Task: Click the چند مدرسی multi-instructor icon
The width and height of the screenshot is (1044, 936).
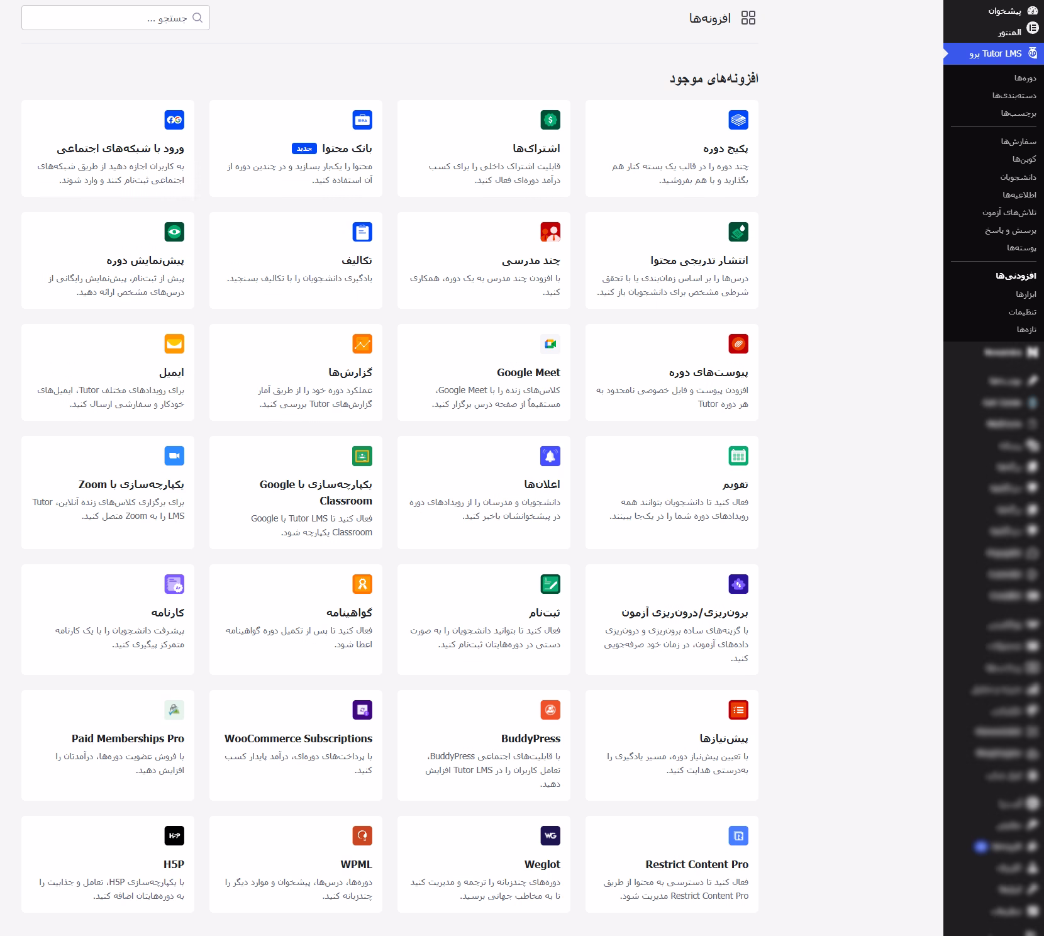Action: click(550, 231)
